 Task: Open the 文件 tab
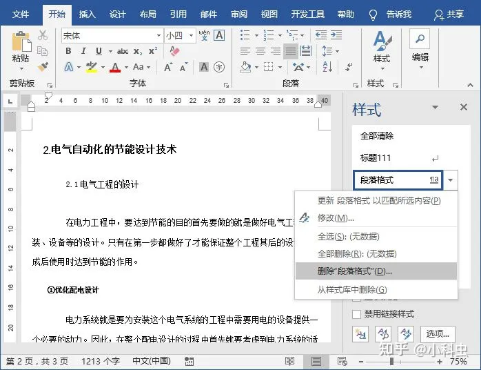click(x=21, y=14)
